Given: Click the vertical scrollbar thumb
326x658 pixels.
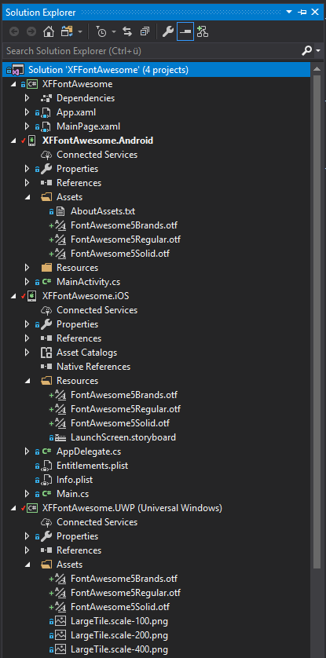Looking at the screenshot, I should pyautogui.click(x=317, y=322).
